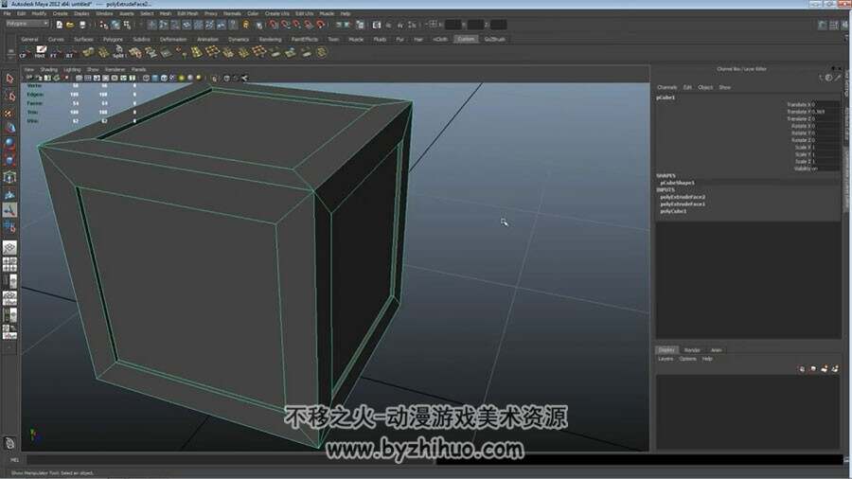Switch to single perspective view layout
Viewport: 852px width, 479px height.
point(9,248)
